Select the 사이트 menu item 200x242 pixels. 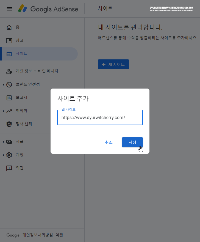[x=39, y=54]
